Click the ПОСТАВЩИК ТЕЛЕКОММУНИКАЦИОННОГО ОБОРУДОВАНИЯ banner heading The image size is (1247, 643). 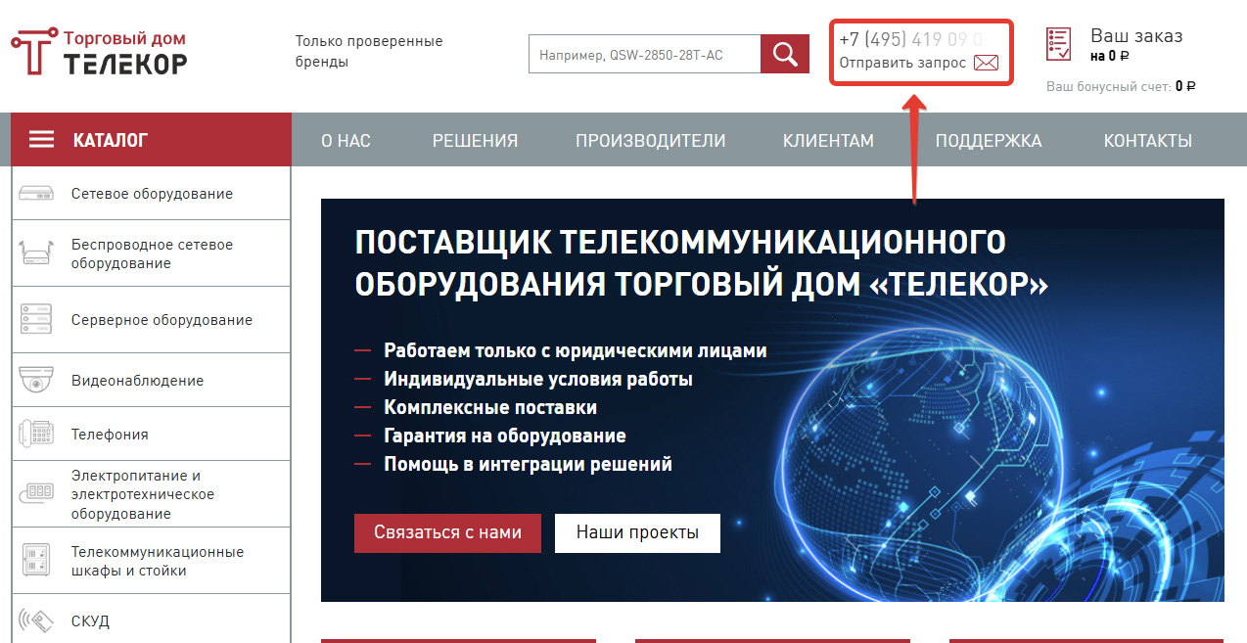click(701, 262)
